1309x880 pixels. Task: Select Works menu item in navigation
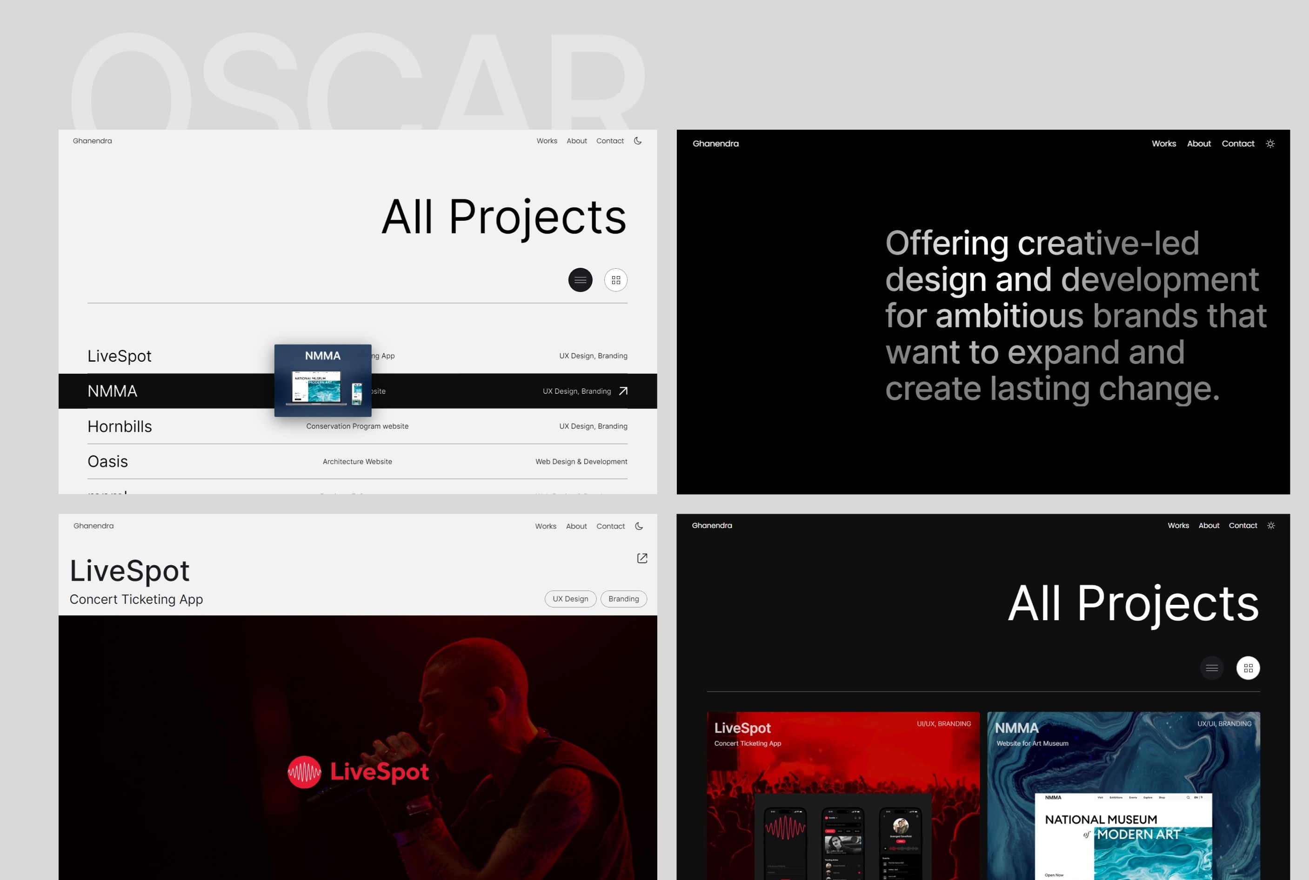click(548, 140)
